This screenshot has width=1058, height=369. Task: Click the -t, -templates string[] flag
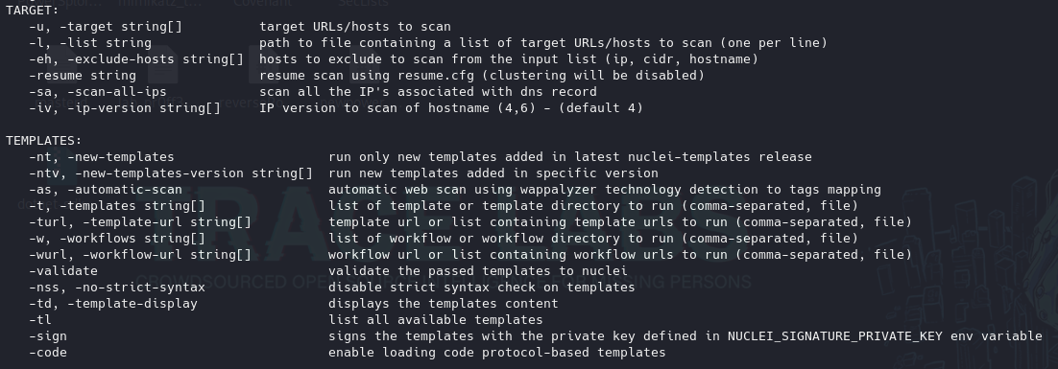[117, 206]
